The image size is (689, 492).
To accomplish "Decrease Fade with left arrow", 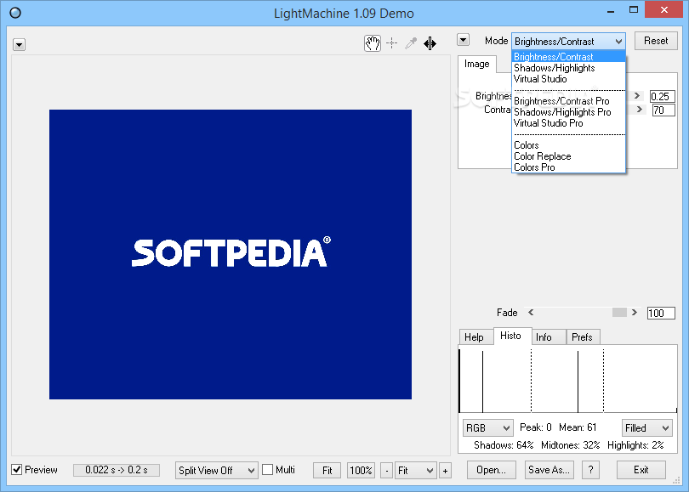I will pos(531,313).
